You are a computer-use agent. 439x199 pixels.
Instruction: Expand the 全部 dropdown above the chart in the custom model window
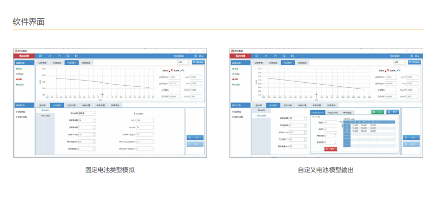click(x=400, y=62)
